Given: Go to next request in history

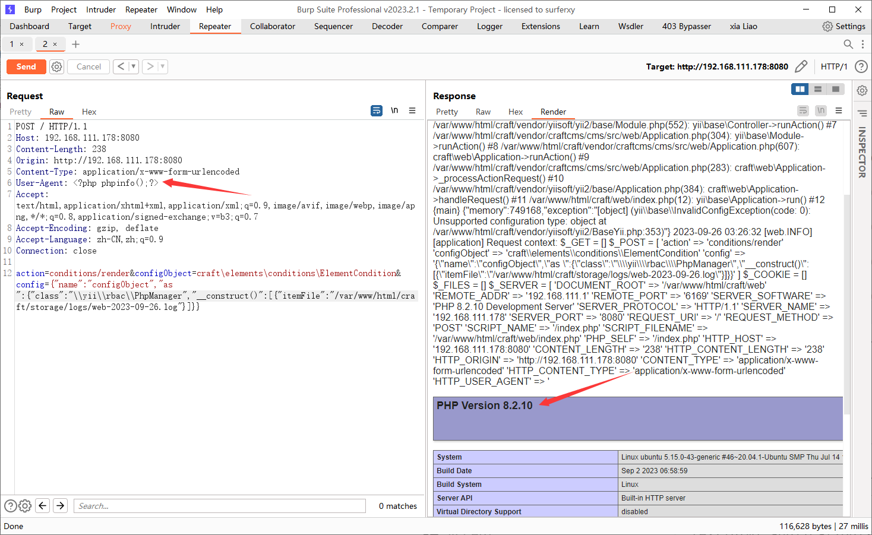Looking at the screenshot, I should pos(150,67).
